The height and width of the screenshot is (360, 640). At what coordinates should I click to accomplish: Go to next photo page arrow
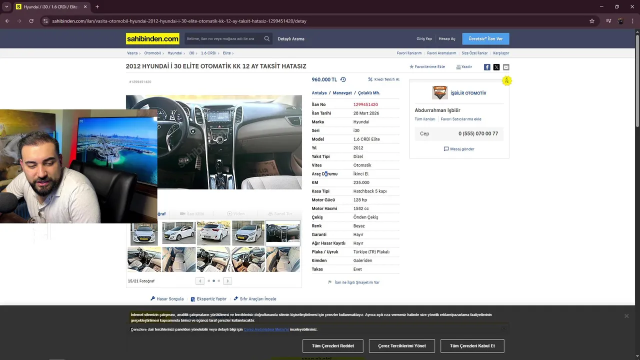pyautogui.click(x=227, y=281)
